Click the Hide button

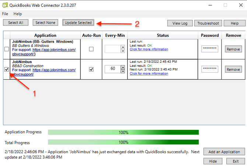[213, 161]
